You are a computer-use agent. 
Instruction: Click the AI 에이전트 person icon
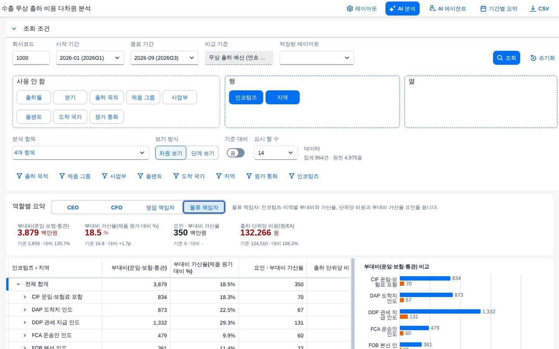(432, 8)
